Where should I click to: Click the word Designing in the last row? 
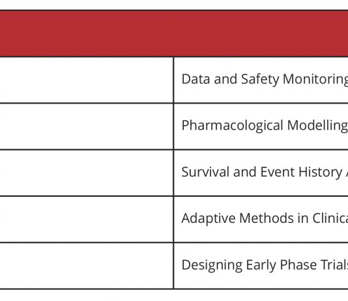(212, 265)
